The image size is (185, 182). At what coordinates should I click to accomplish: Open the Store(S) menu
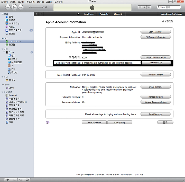tap(40, 2)
